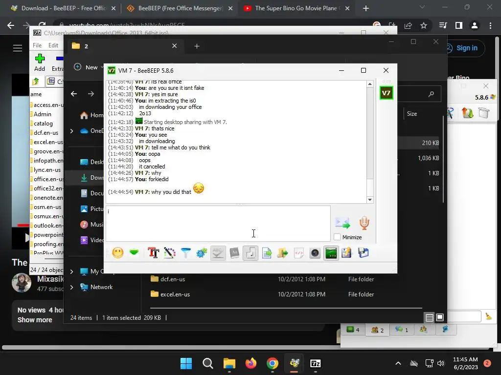The height and width of the screenshot is (375, 501).
Task: Select the excel.en-us folder in Explorer
Action: (175, 294)
